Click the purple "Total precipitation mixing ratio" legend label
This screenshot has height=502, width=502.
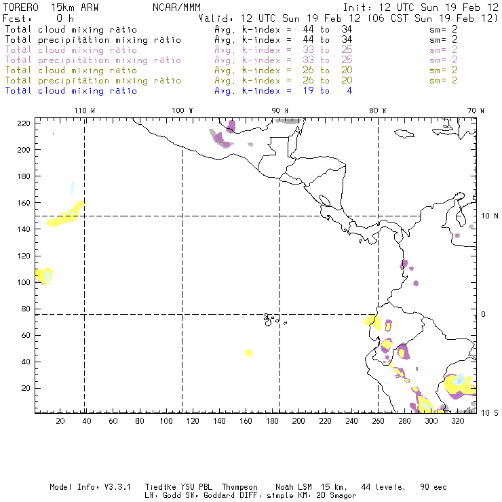pyautogui.click(x=93, y=60)
